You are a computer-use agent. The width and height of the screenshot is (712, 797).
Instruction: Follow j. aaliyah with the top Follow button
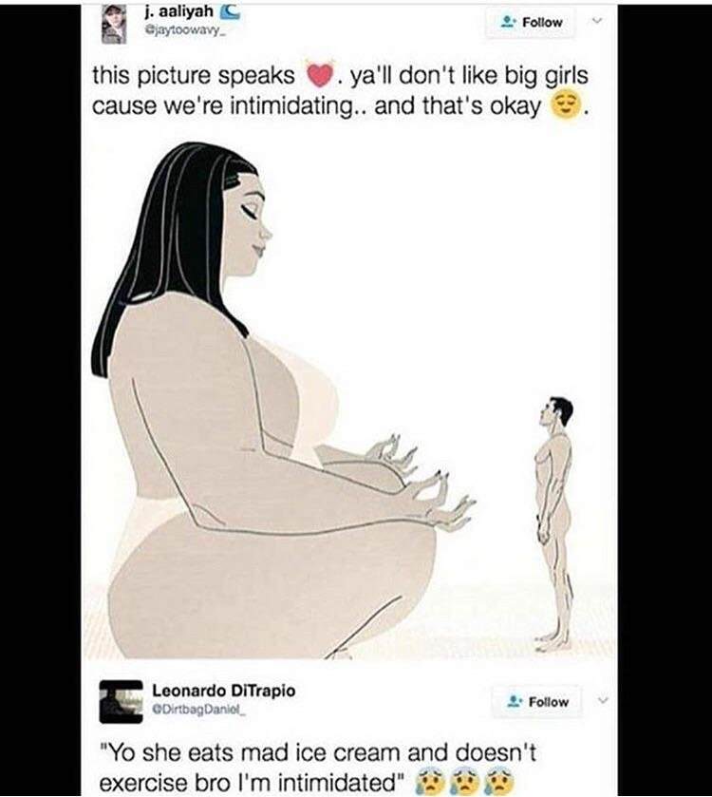[x=530, y=23]
